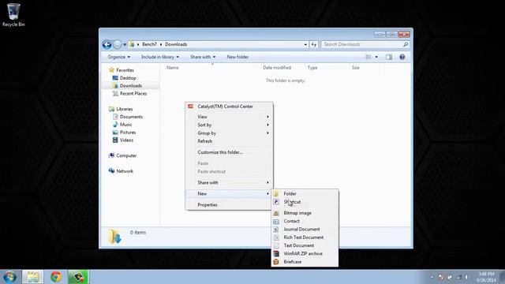Select Libraries in the navigation pane

click(121, 109)
